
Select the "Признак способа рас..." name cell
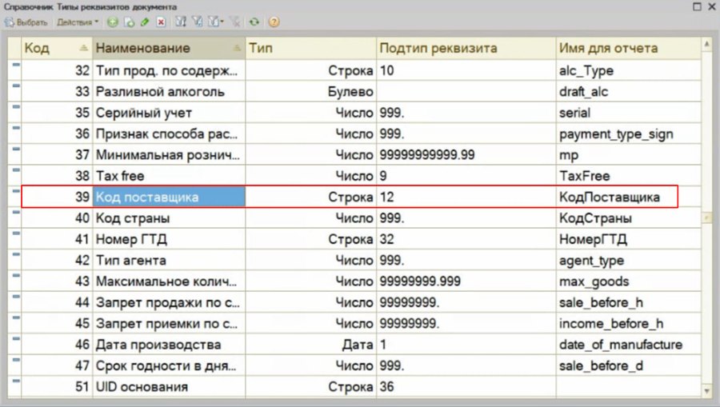tap(169, 134)
